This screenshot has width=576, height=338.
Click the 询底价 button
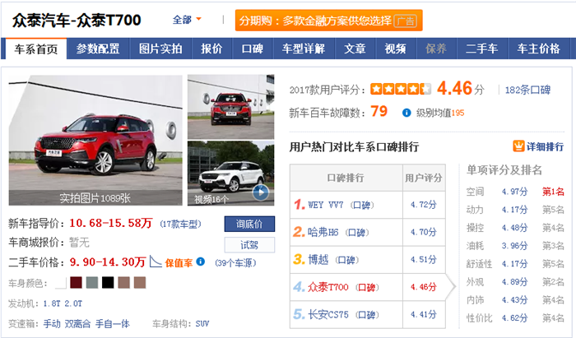pos(249,224)
